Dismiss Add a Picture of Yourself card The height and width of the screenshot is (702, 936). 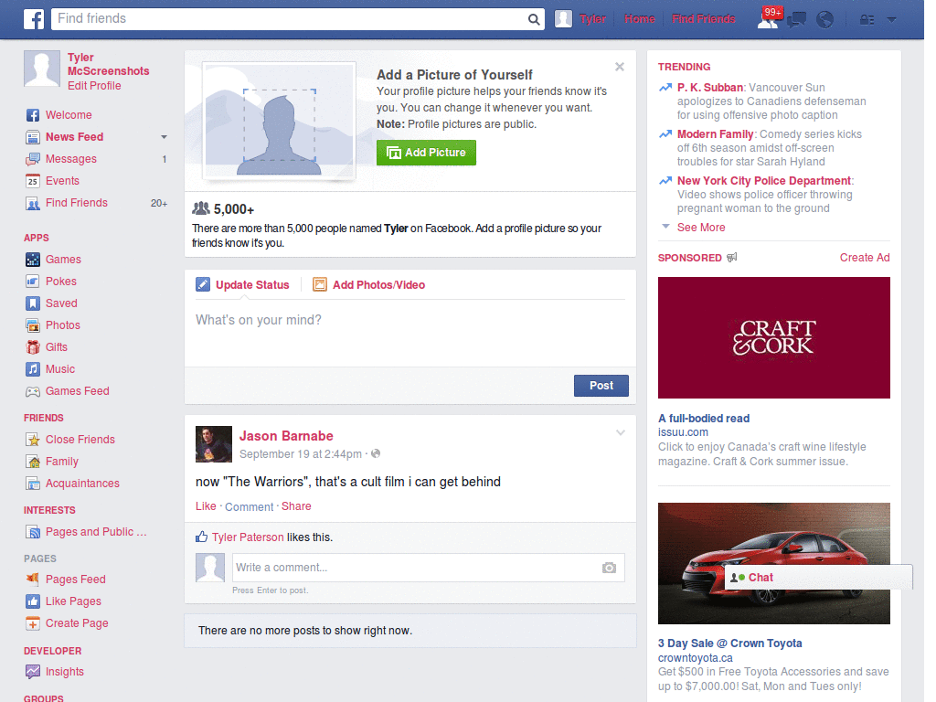pyautogui.click(x=620, y=67)
